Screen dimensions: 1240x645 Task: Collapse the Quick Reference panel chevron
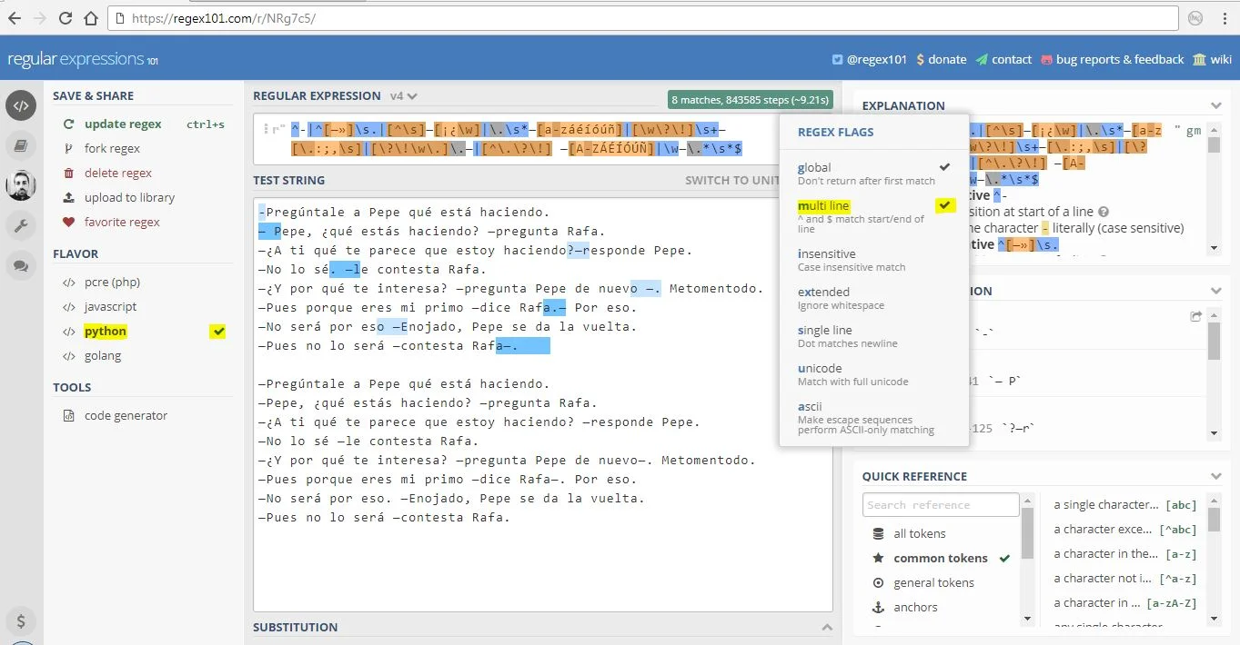pyautogui.click(x=1216, y=477)
